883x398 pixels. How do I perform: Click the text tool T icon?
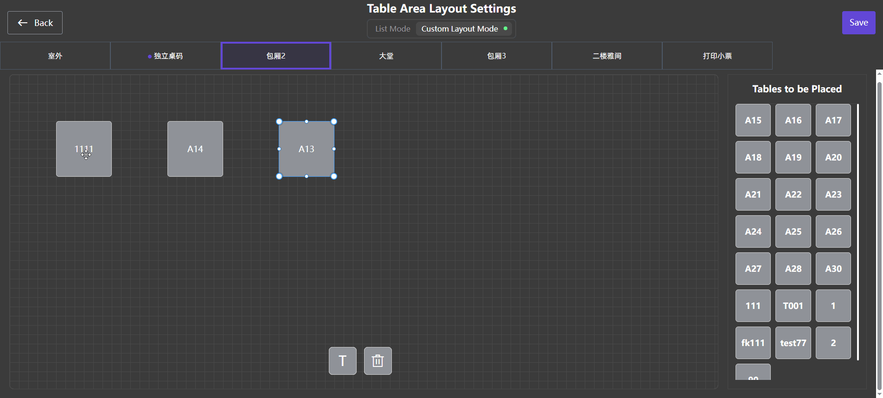click(342, 361)
